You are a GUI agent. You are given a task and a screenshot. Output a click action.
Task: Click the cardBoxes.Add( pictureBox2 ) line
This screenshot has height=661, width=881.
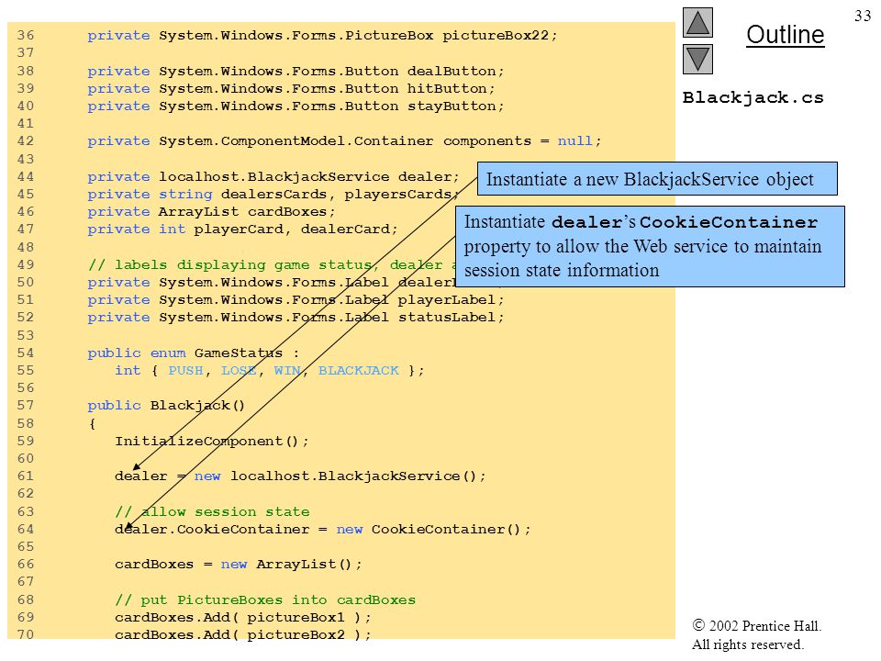tap(243, 635)
